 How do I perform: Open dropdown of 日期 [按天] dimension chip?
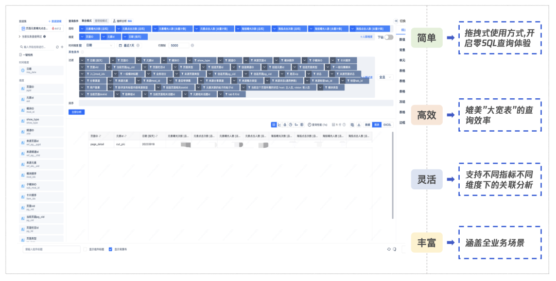pyautogui.click(x=125, y=37)
